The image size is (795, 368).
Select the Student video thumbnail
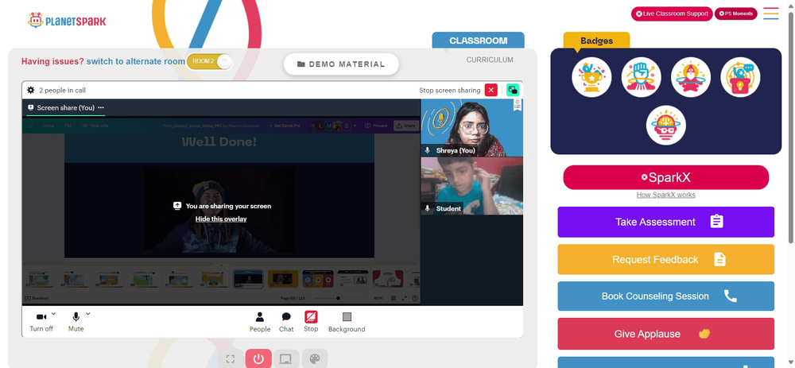point(471,185)
